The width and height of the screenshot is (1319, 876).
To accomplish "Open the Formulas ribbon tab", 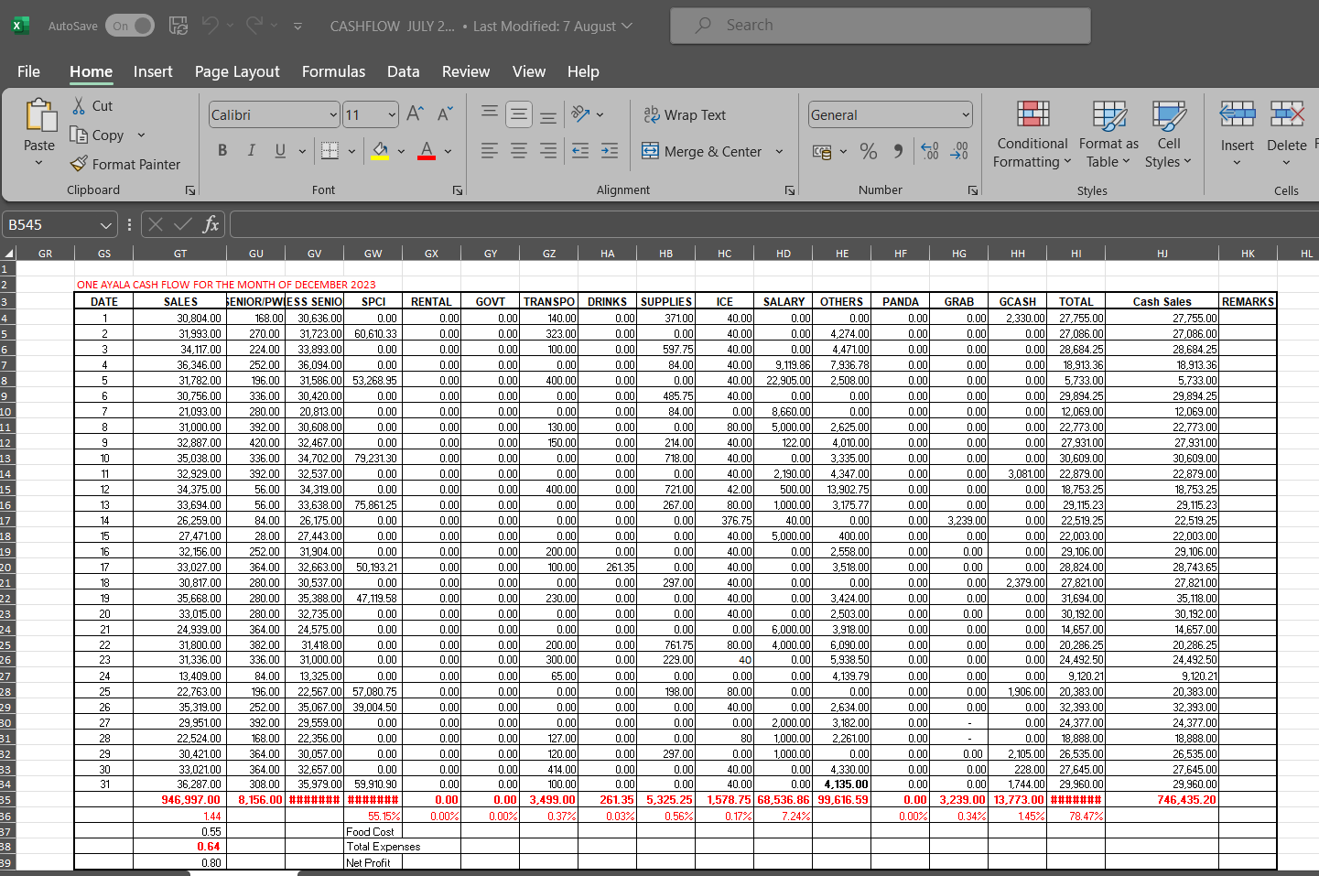I will pyautogui.click(x=333, y=71).
